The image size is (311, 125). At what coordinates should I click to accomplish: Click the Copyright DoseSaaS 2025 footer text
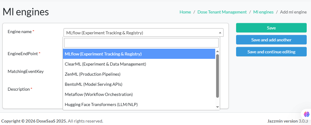pos(52,121)
